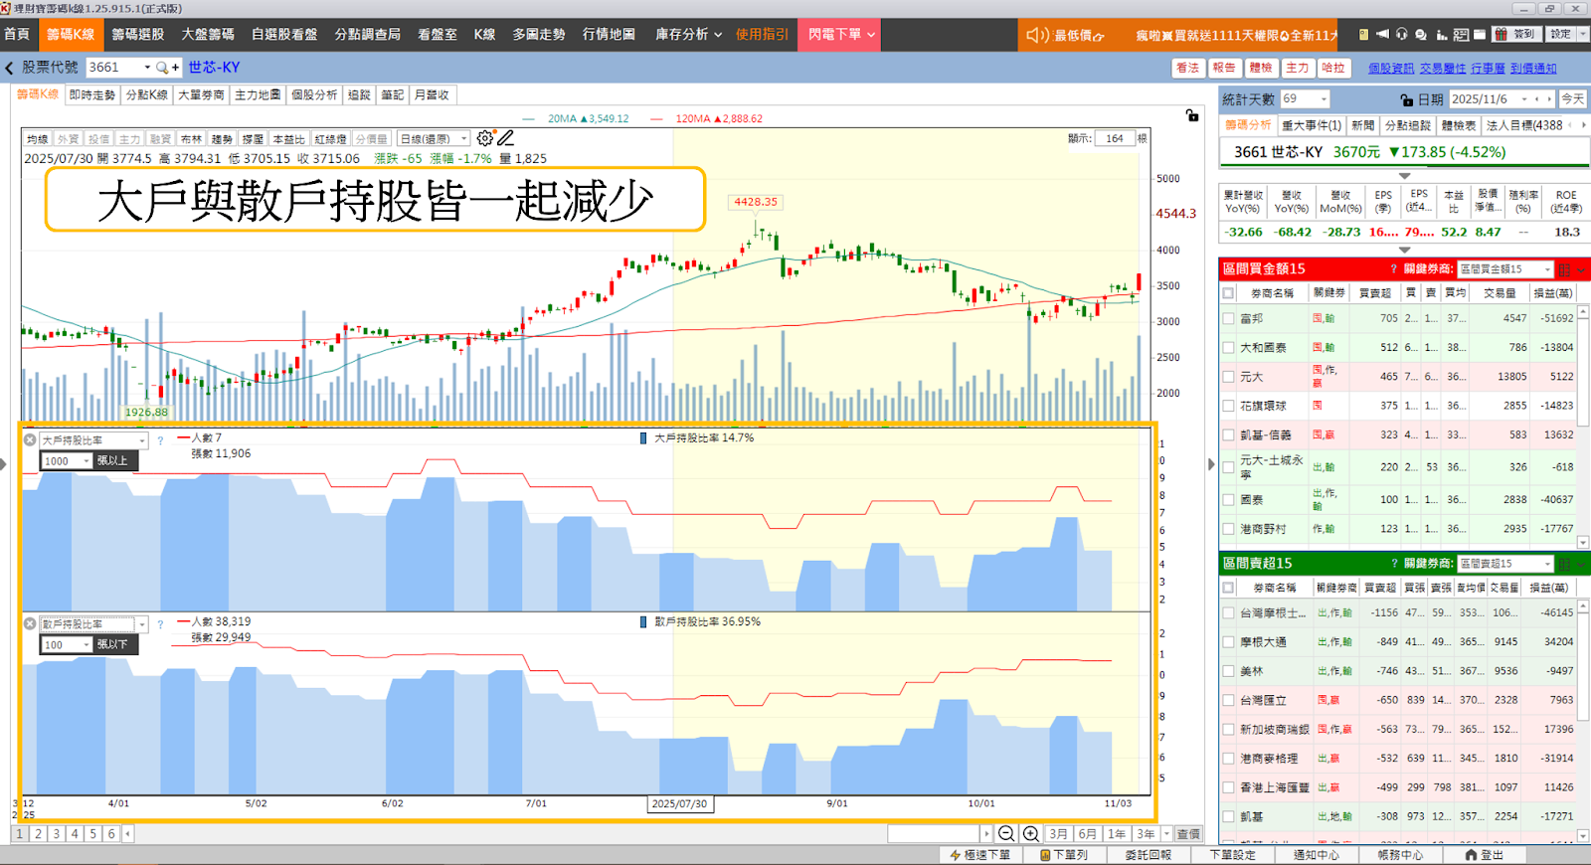The height and width of the screenshot is (865, 1591).
Task: Toggle the 均線 moving average overlay
Action: [38, 139]
